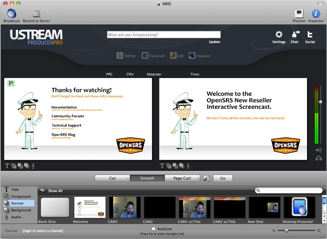Select the Foreground layer row
The height and width of the screenshot is (239, 327).
pos(19,196)
